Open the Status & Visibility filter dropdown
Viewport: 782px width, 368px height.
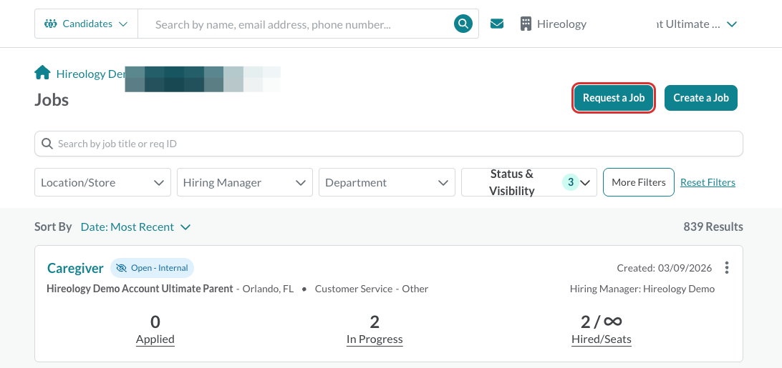pyautogui.click(x=529, y=182)
